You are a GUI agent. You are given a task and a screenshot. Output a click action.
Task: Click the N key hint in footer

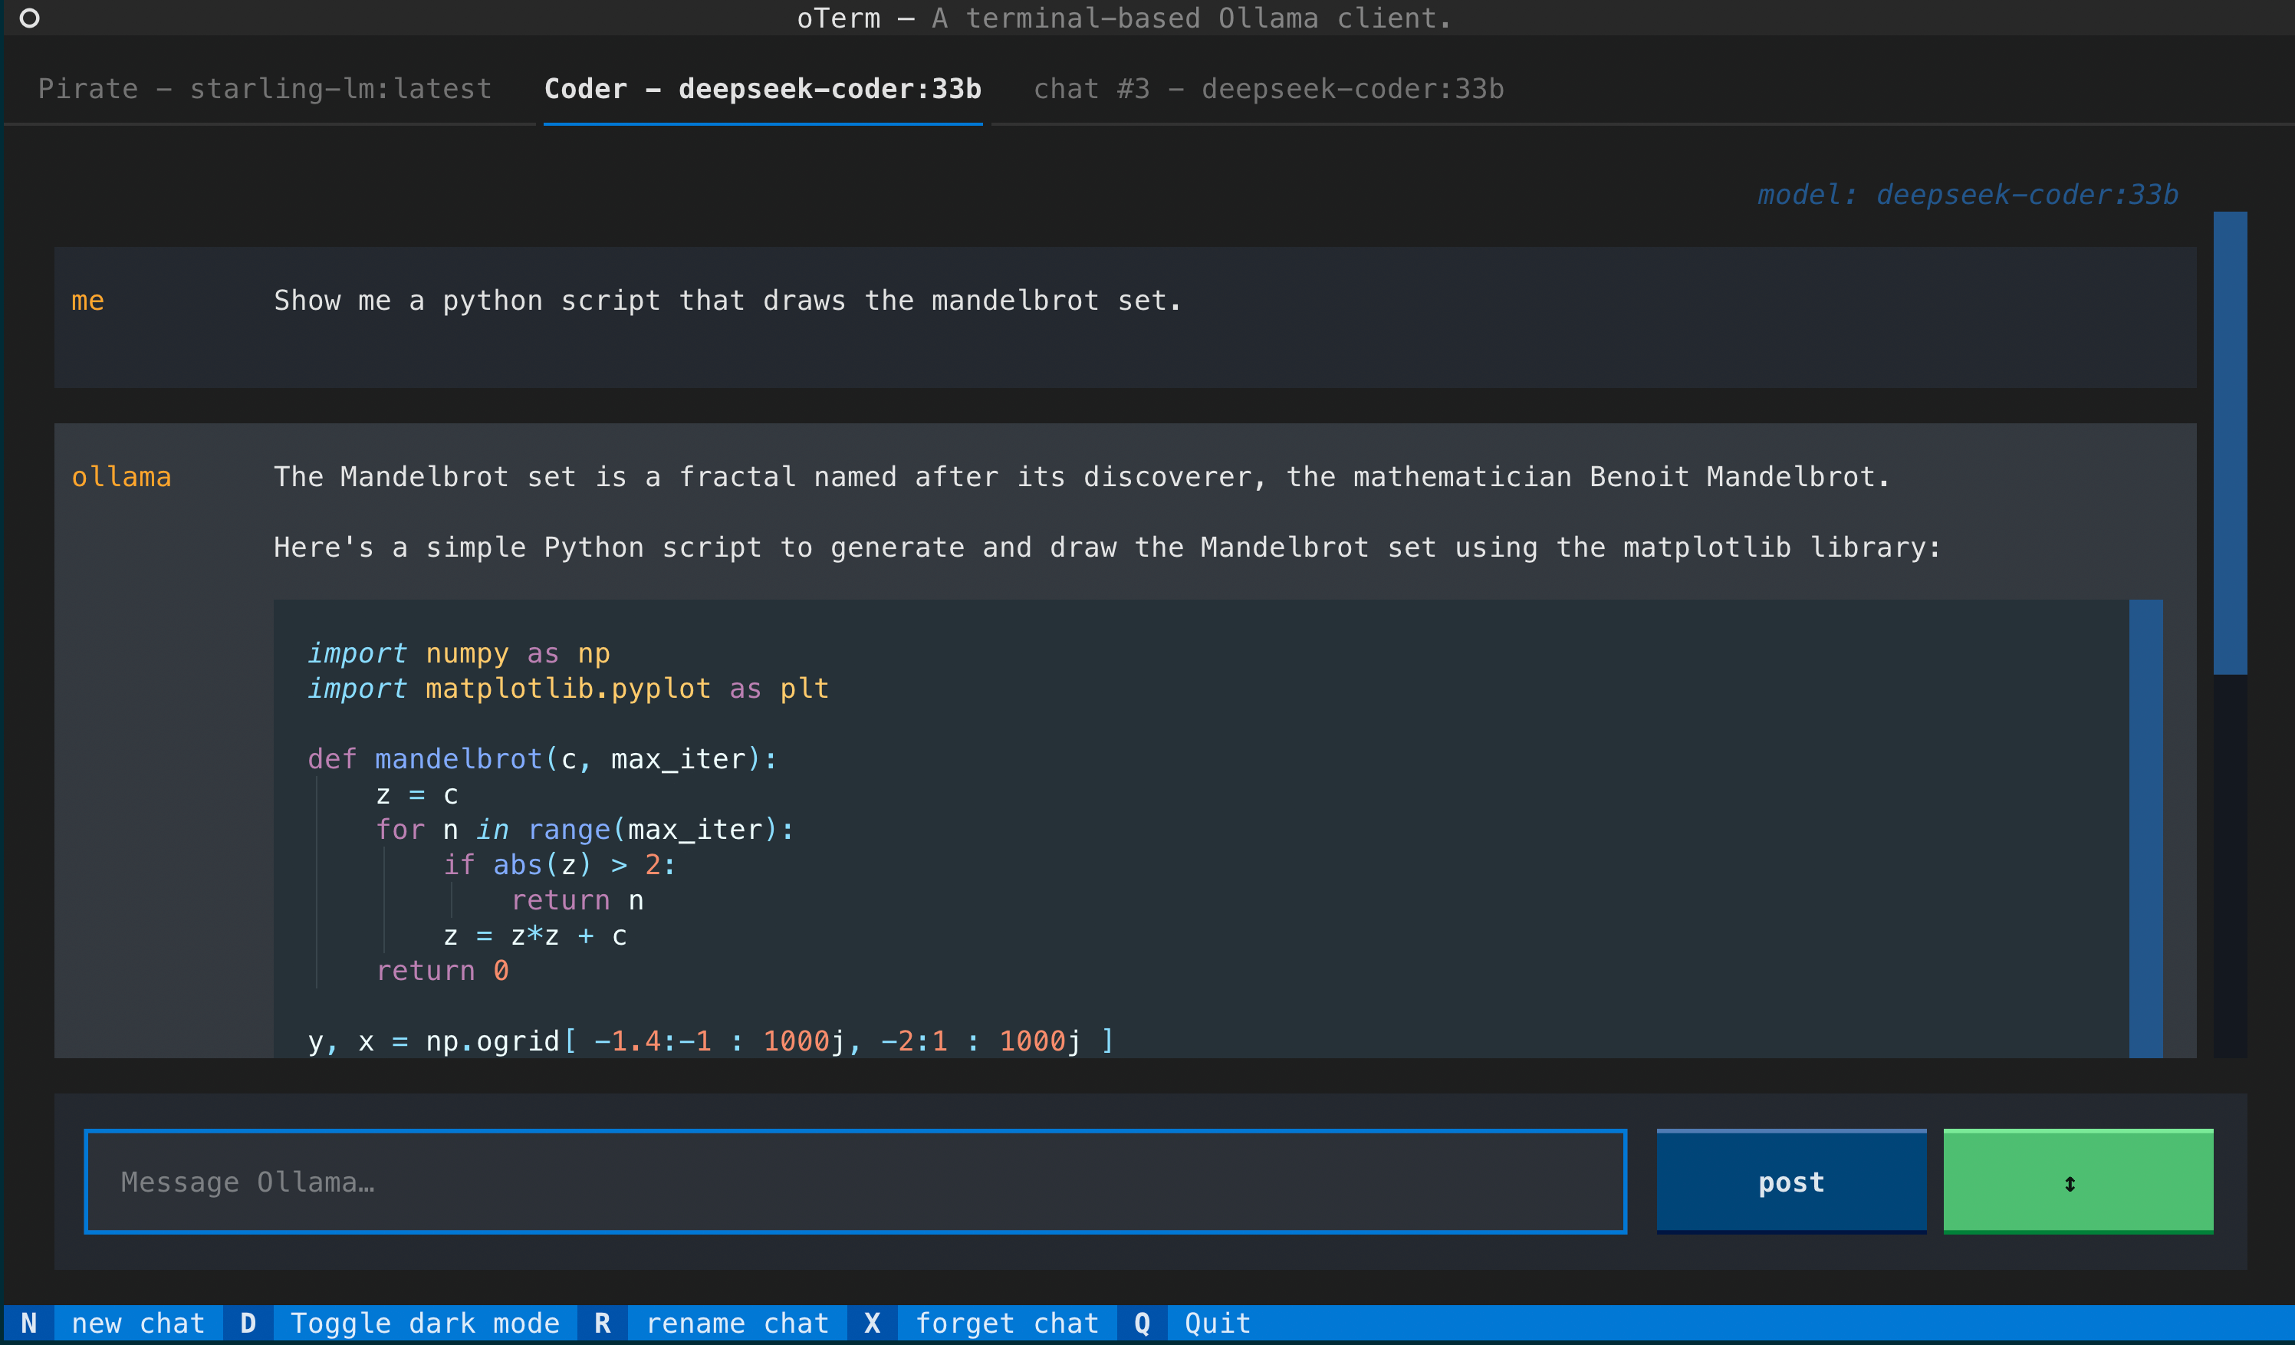[29, 1323]
